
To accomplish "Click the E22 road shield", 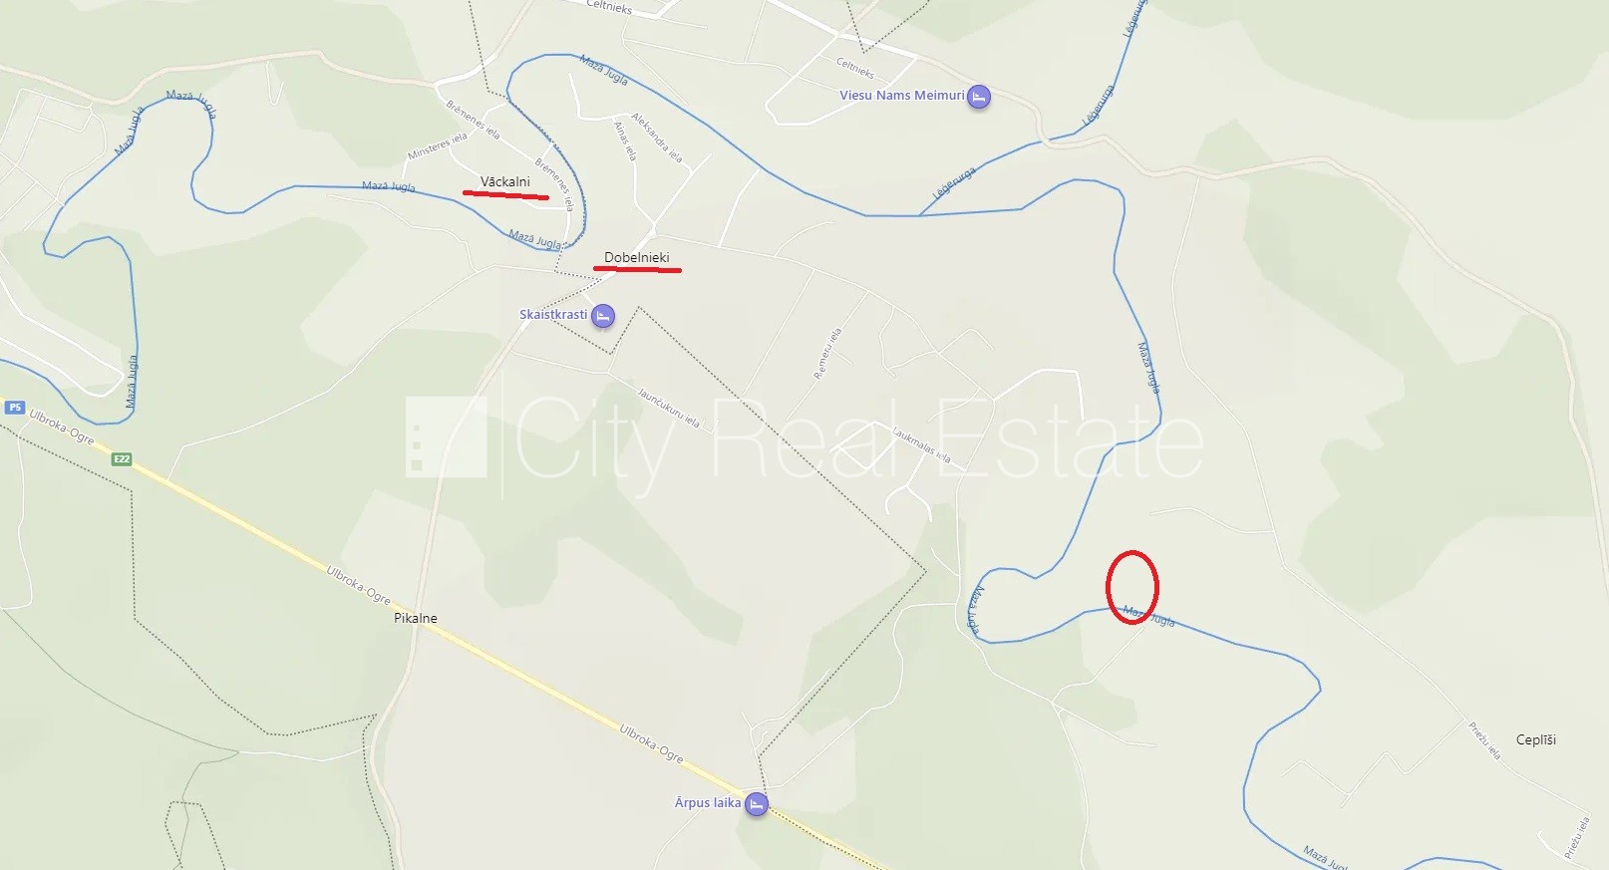I will point(122,459).
